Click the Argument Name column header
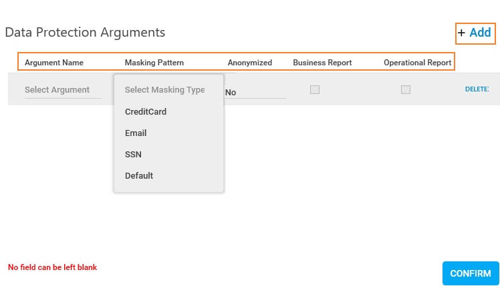 [x=54, y=63]
